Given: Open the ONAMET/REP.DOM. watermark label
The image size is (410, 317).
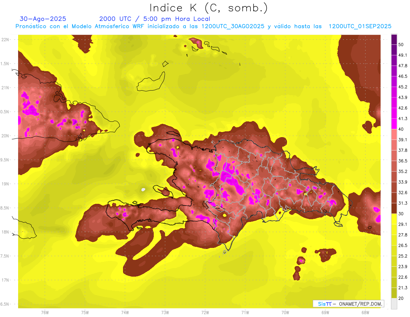Looking at the screenshot, I should pyautogui.click(x=348, y=304).
